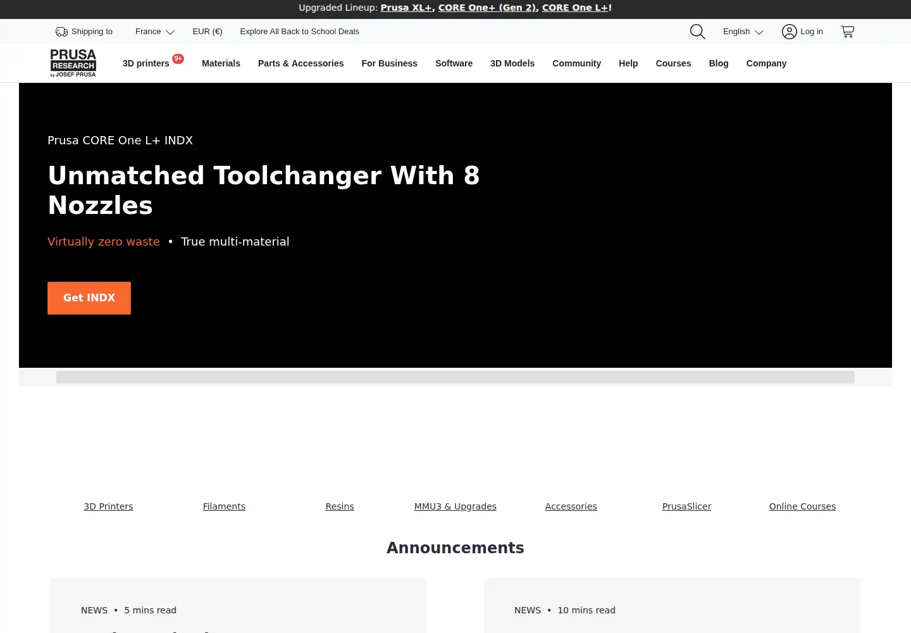The image size is (911, 633).
Task: Follow the CORE One+ (Gen 2) link
Action: (x=487, y=8)
